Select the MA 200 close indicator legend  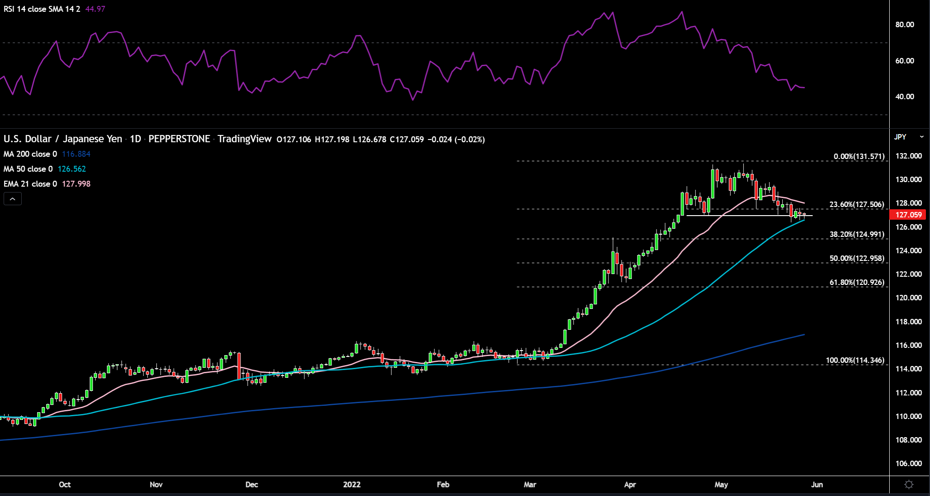(30, 154)
